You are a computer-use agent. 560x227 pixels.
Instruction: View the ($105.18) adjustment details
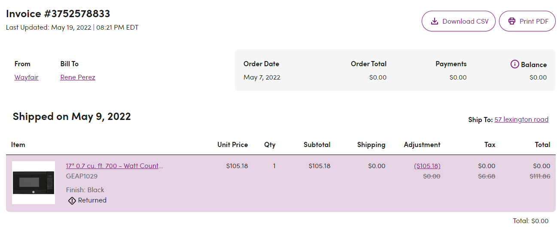427,166
